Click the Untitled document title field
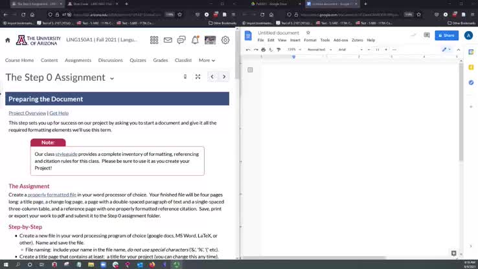The height and width of the screenshot is (269, 478). (279, 32)
